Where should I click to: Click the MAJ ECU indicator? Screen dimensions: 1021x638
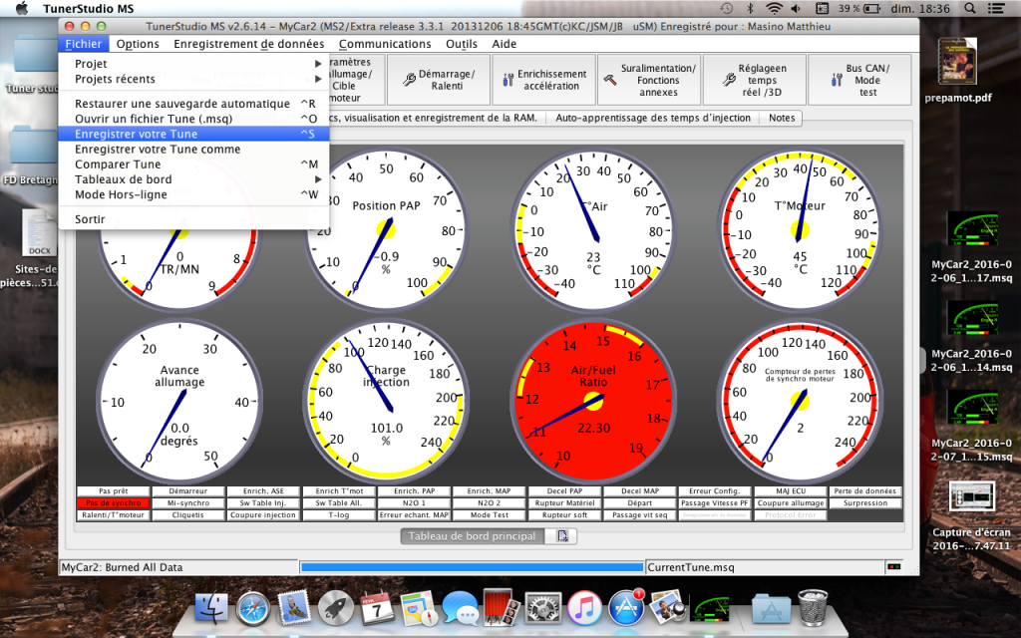(x=791, y=490)
